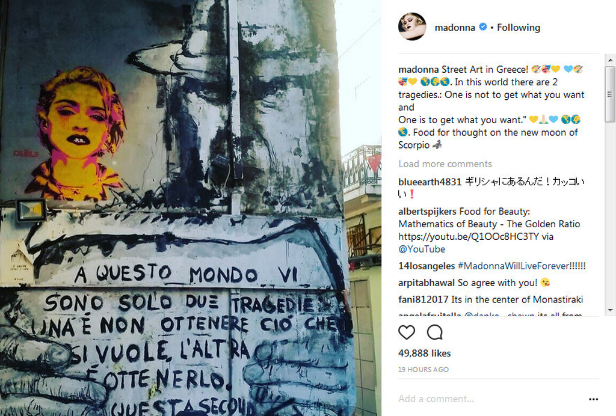The height and width of the screenshot is (416, 616).
Task: Click the comments scrollbar up arrow
Action: click(x=610, y=60)
